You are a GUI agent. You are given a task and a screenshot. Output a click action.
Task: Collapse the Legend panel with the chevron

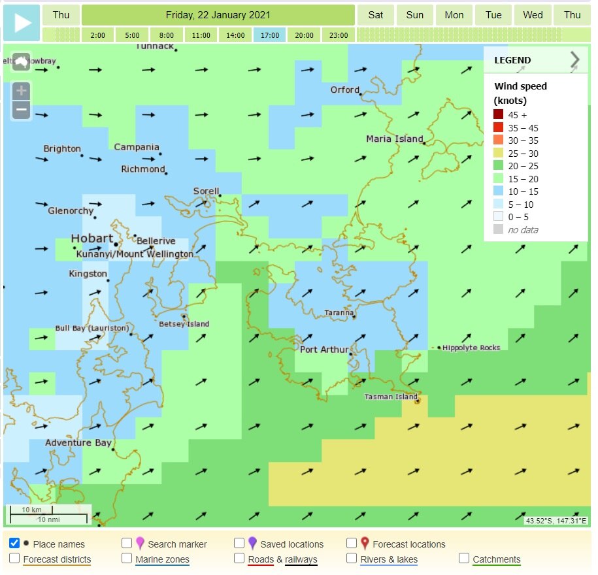574,59
